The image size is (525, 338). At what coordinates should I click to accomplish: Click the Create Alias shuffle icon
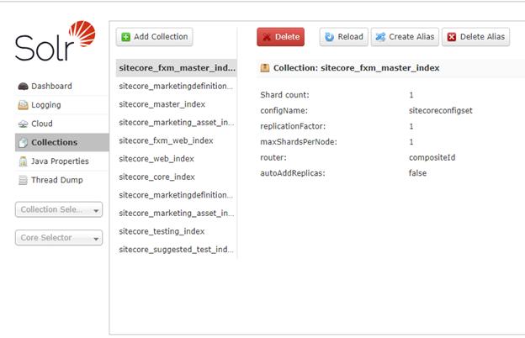(x=380, y=37)
